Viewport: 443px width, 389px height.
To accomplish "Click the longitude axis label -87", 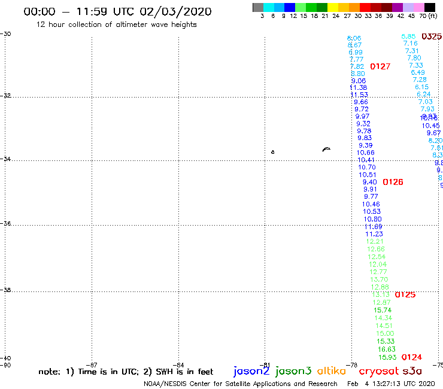I will point(92,365).
